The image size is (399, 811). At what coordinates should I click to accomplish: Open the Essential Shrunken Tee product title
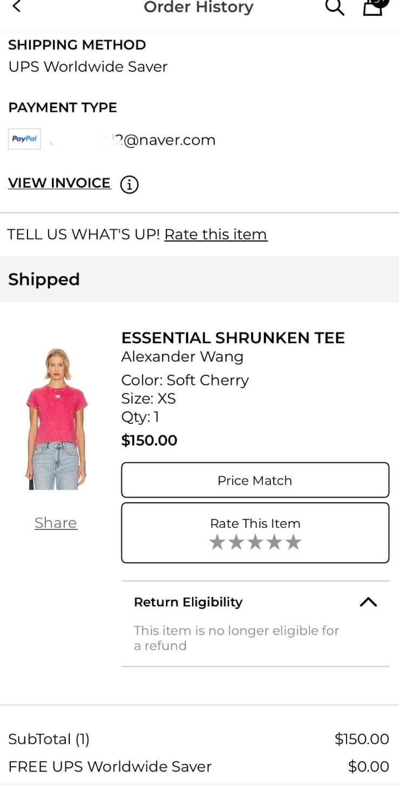tap(233, 338)
